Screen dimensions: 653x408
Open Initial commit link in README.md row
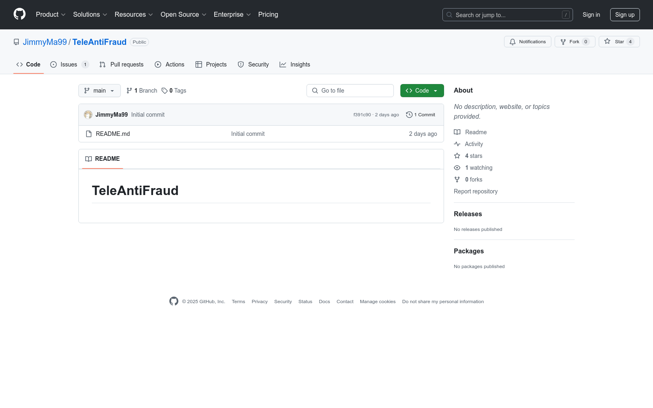(x=248, y=134)
